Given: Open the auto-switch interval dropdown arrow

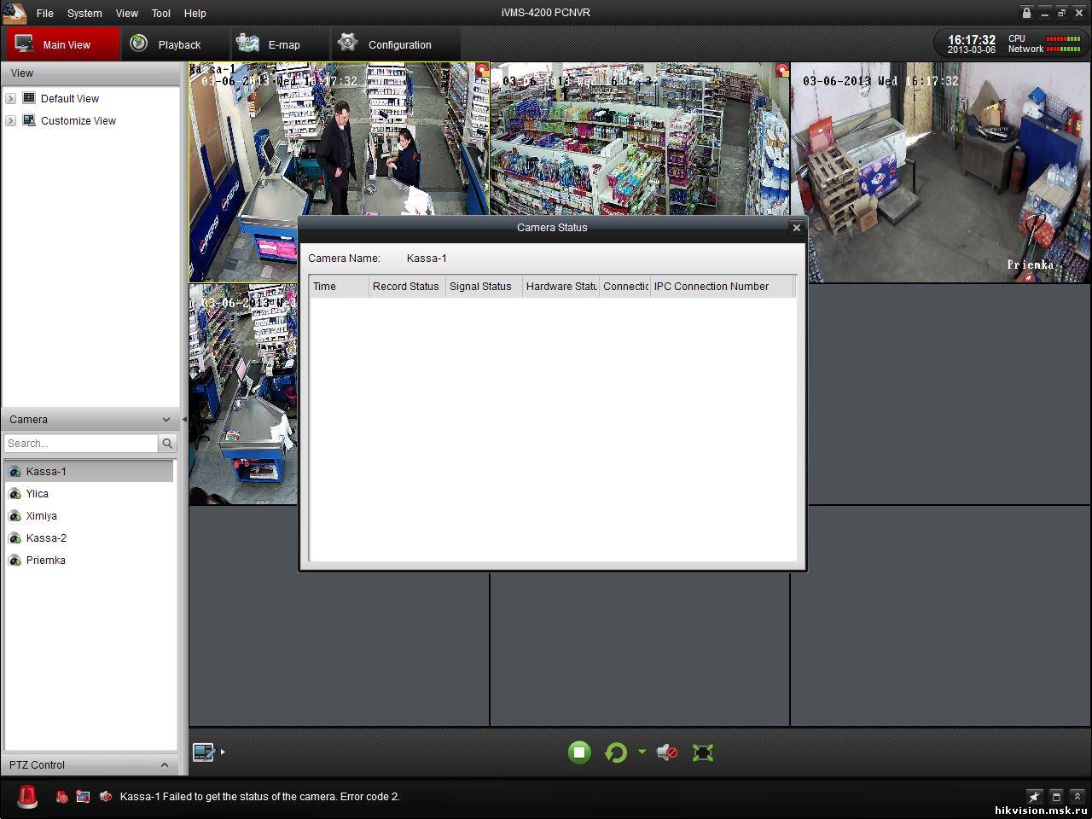Looking at the screenshot, I should coord(642,752).
